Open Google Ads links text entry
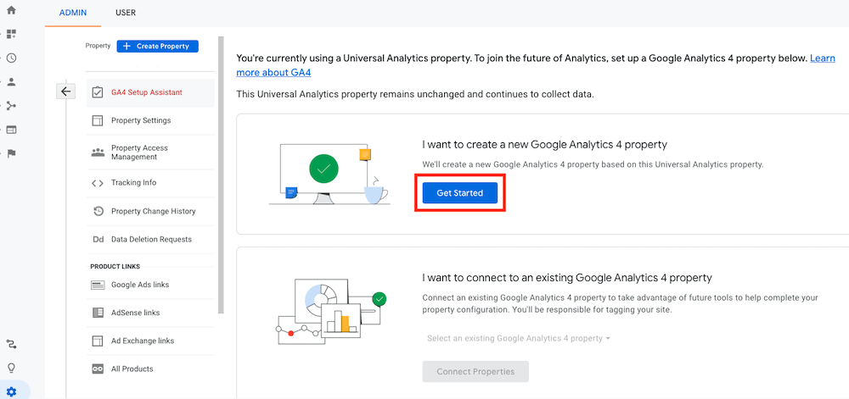 (140, 285)
